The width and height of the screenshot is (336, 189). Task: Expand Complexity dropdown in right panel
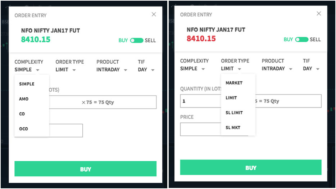[192, 69]
